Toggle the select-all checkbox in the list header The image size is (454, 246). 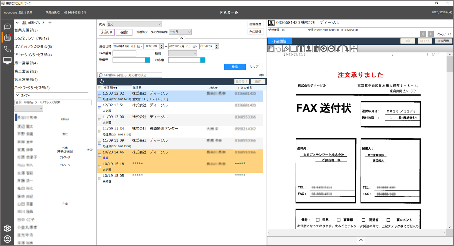99,87
